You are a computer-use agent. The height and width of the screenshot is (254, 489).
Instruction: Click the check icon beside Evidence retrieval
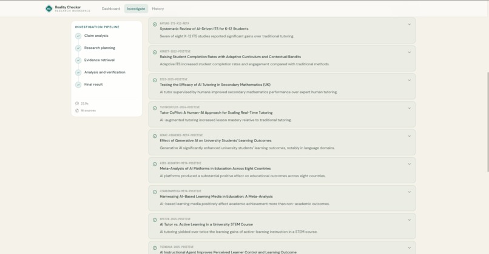pos(78,60)
